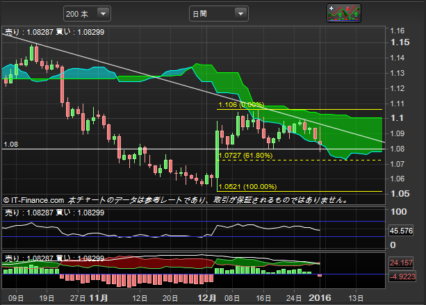This screenshot has height=305, width=426.
Task: Open the 日間 timeframe dropdown
Action: click(219, 14)
